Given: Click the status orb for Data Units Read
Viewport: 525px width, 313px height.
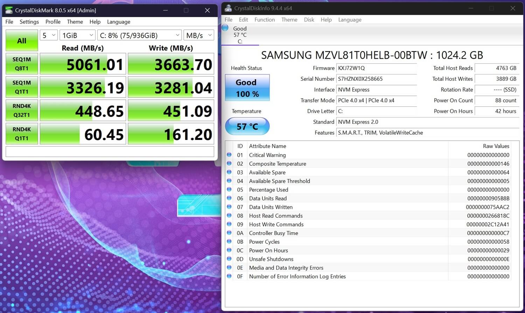Looking at the screenshot, I should 229,198.
